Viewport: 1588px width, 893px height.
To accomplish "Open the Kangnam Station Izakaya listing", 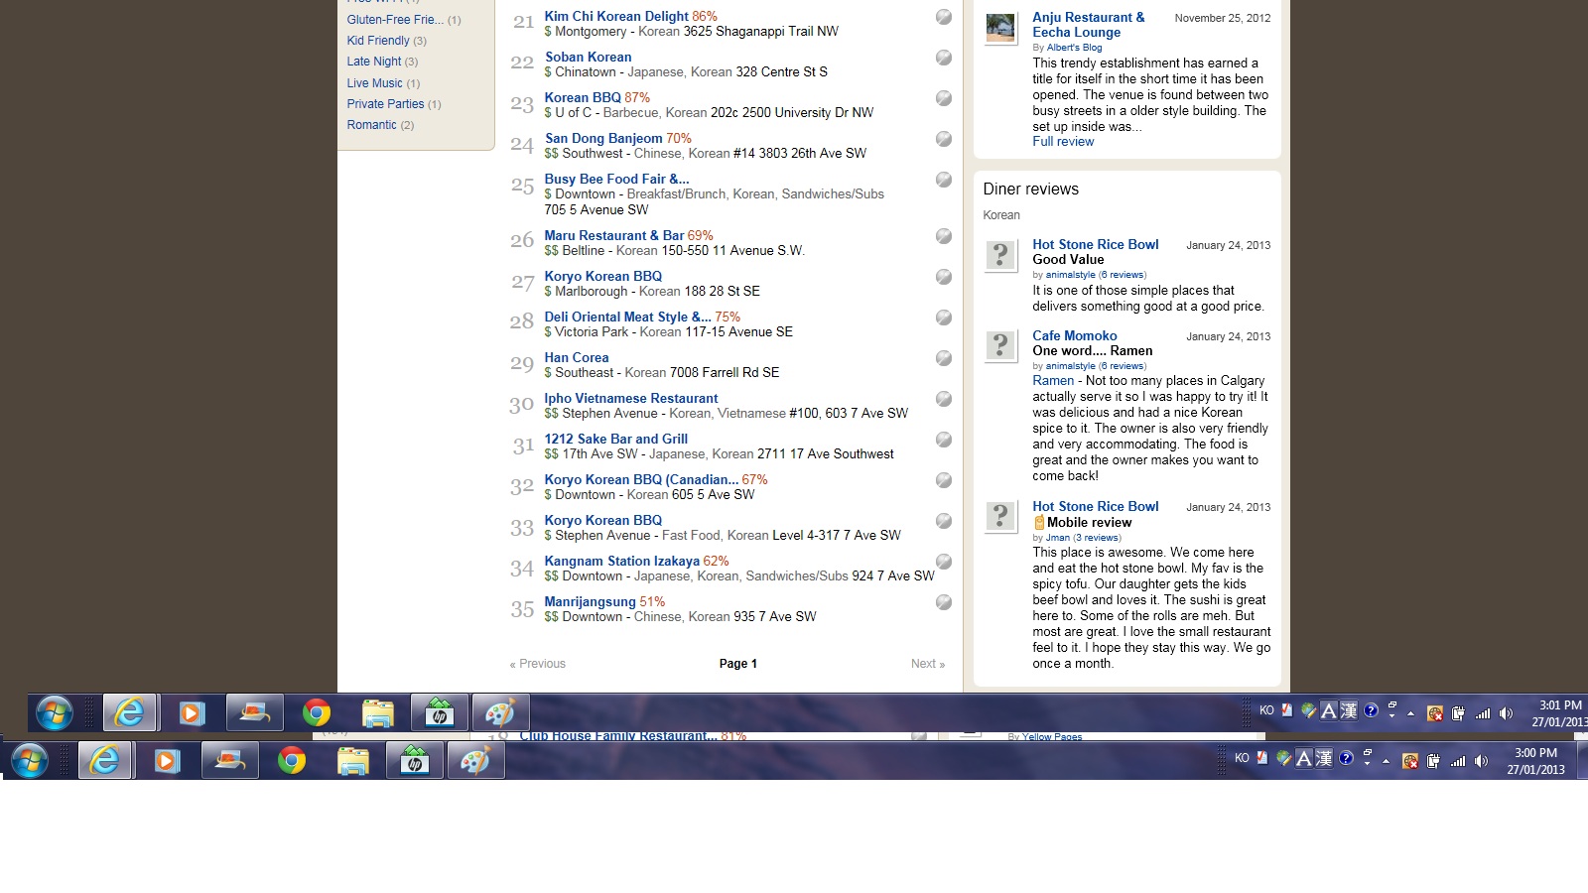I will (x=622, y=561).
